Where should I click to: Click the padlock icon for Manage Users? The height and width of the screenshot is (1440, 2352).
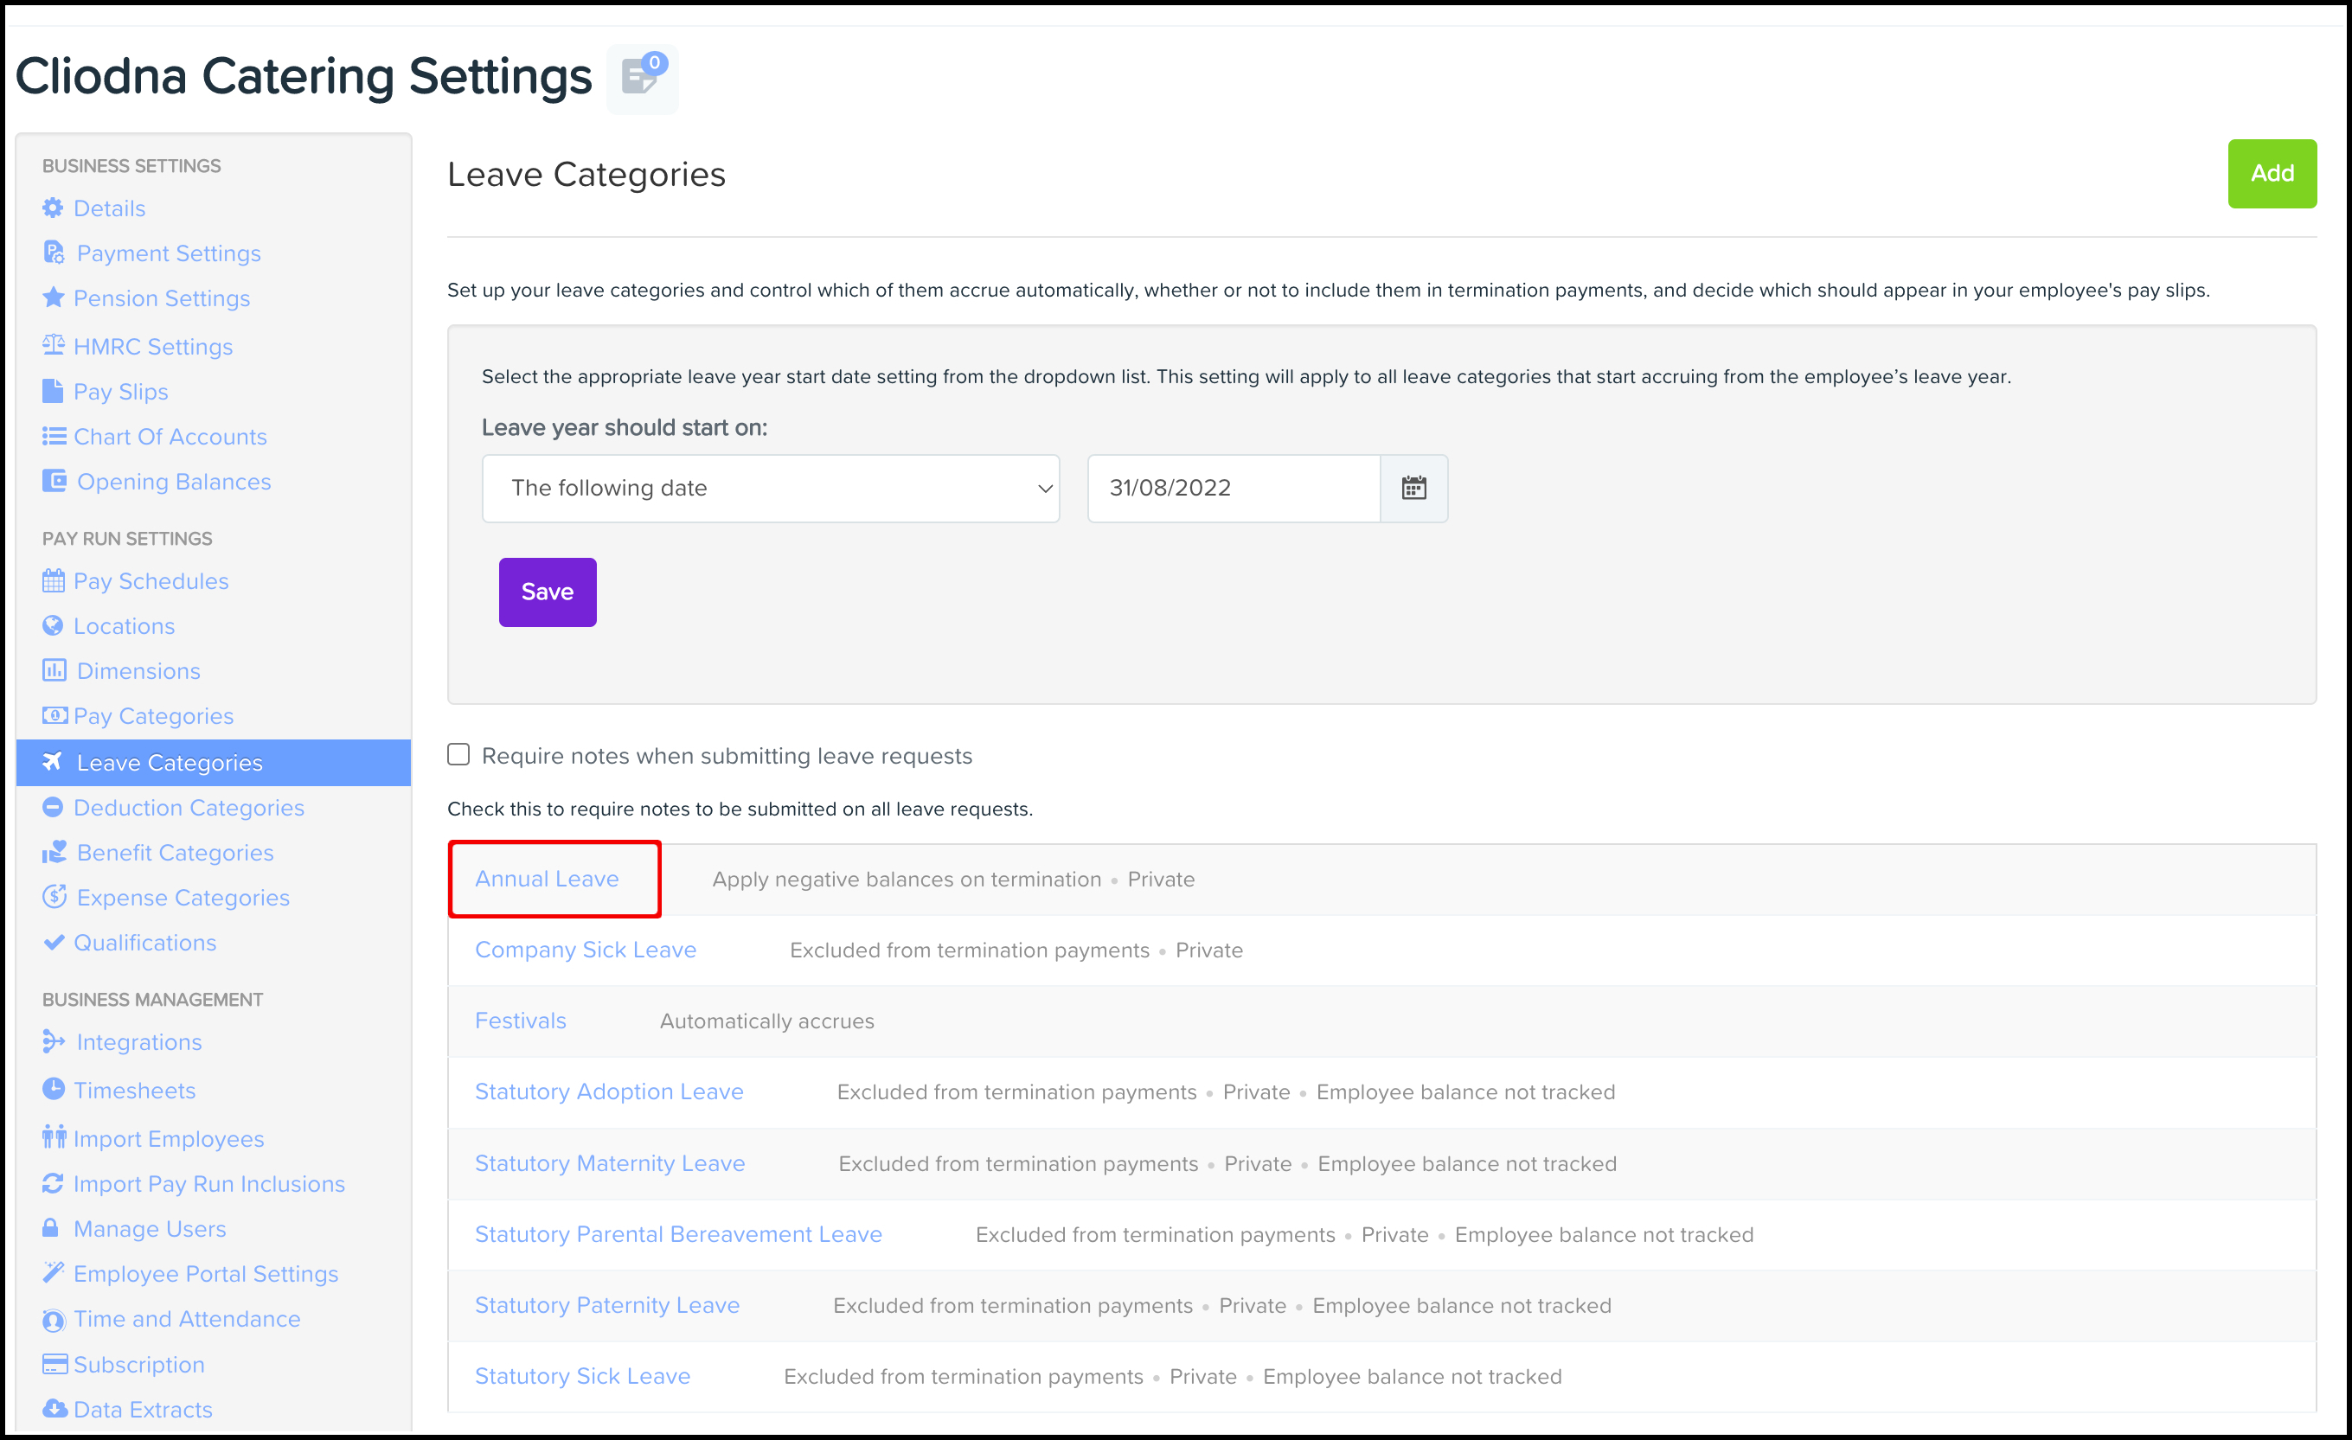pos(52,1228)
